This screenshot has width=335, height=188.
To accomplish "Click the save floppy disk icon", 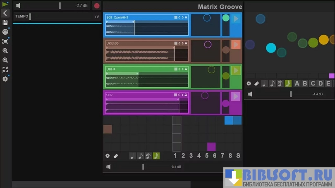I will [x=5, y=23].
